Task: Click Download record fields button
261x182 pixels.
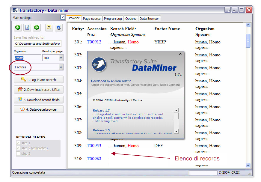Action: point(39,100)
